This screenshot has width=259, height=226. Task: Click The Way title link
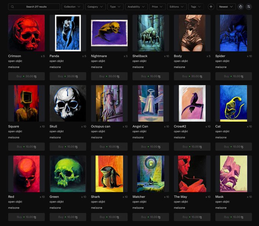[181, 197]
